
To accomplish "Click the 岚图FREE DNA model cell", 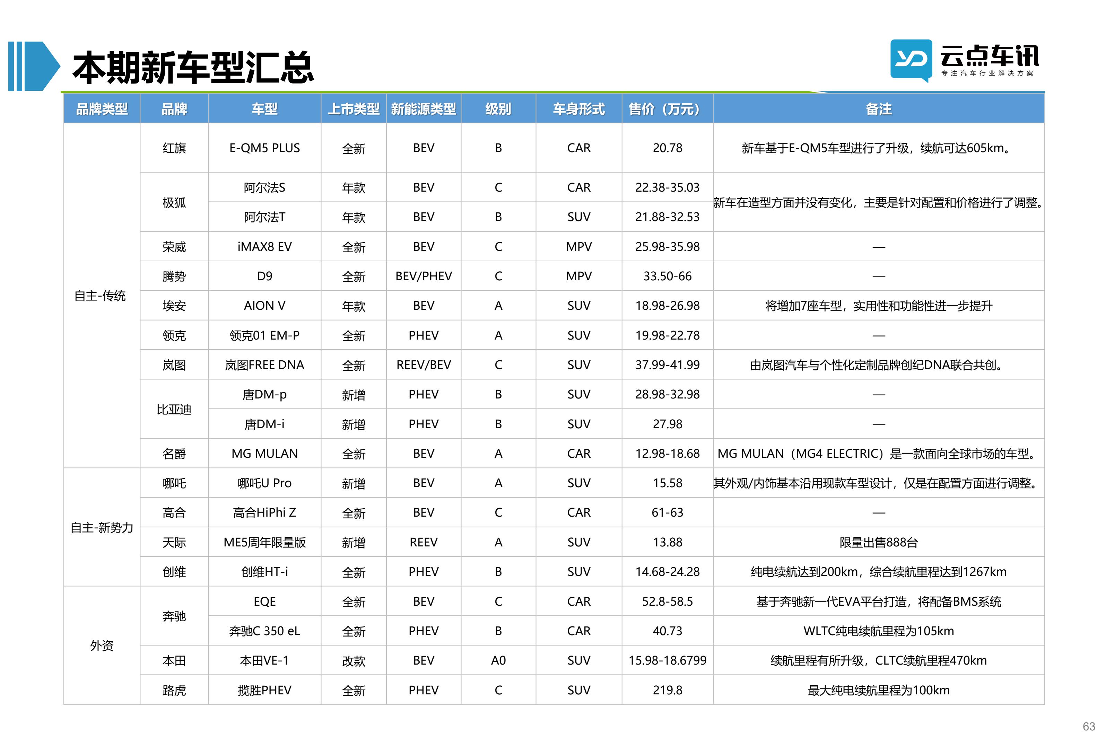I will [265, 365].
